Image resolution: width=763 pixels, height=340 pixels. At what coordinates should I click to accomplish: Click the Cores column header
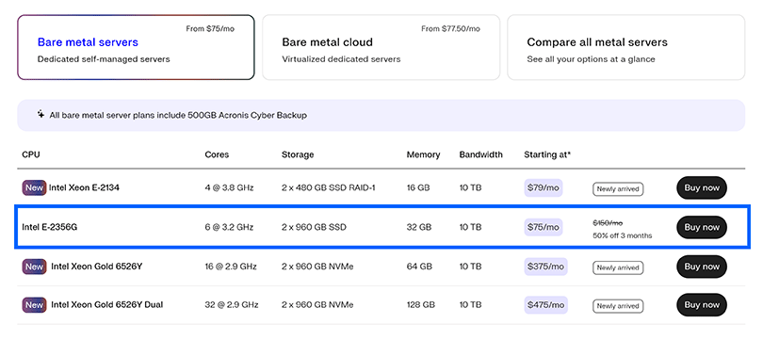[217, 154]
